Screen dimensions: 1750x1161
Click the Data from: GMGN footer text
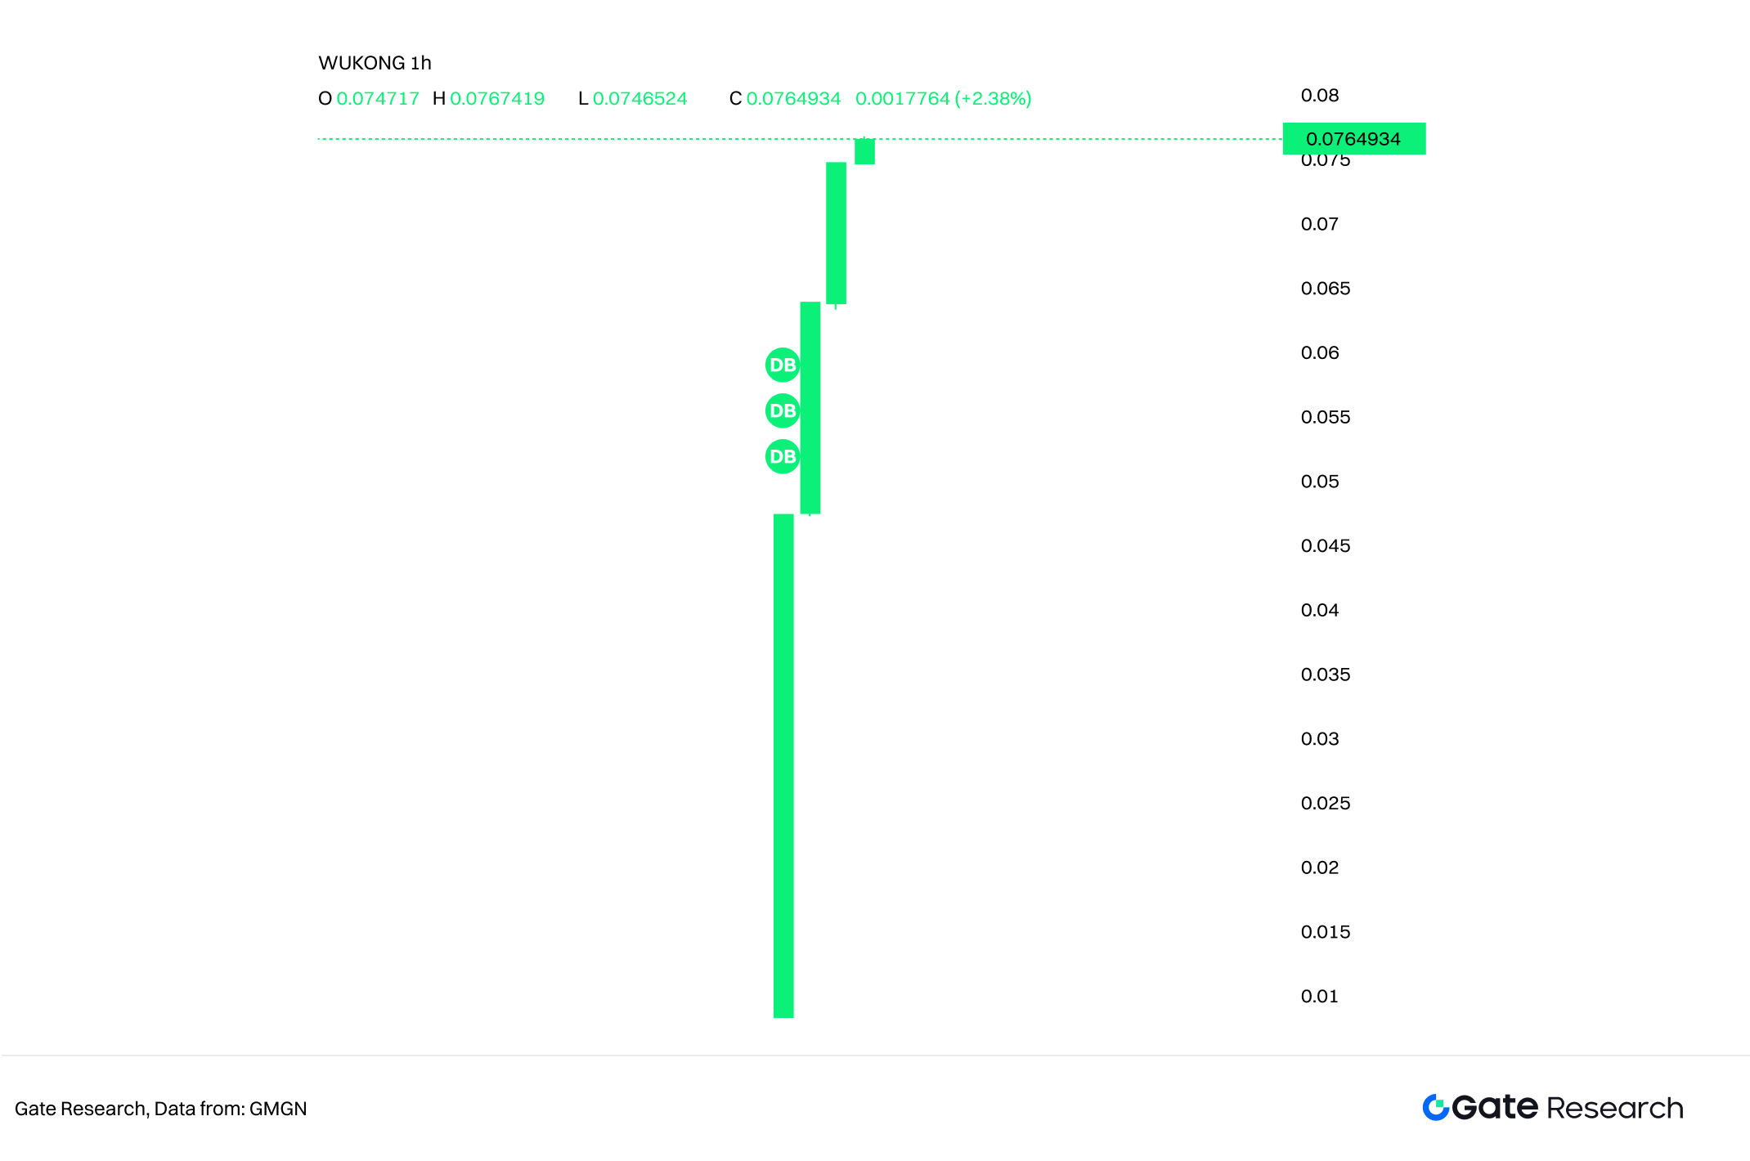click(x=231, y=1109)
